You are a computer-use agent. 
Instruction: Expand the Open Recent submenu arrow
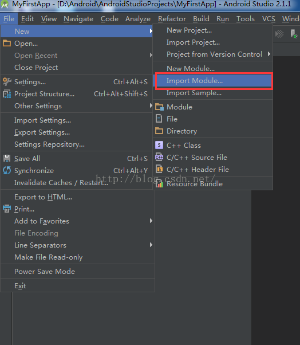tap(151, 55)
